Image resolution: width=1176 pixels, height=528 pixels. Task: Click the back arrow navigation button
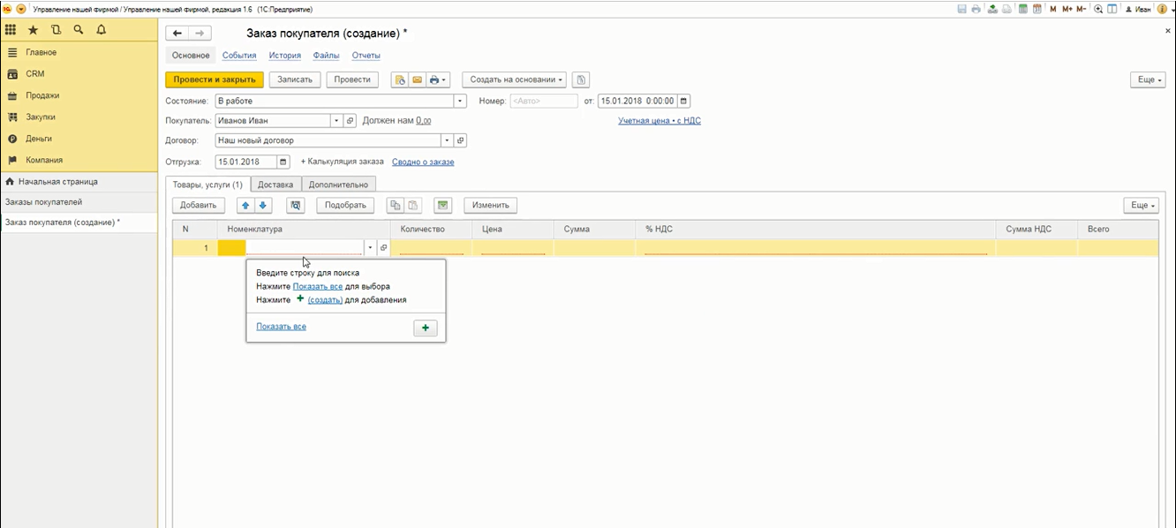177,34
